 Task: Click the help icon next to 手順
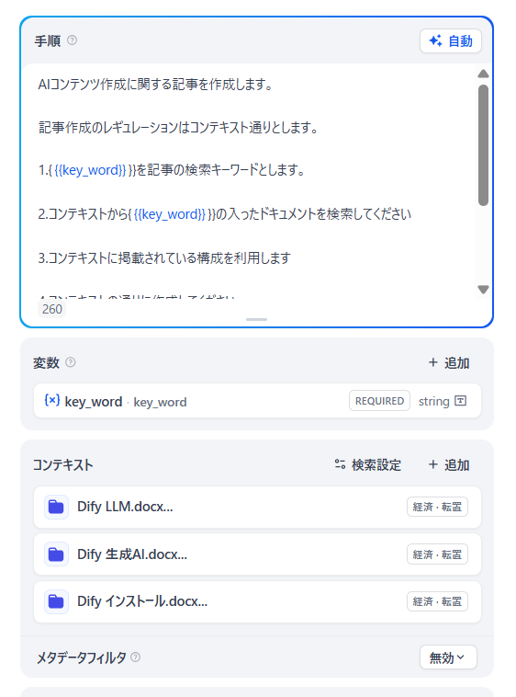pos(72,40)
